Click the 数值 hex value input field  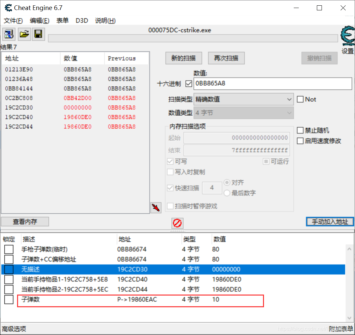coord(273,84)
